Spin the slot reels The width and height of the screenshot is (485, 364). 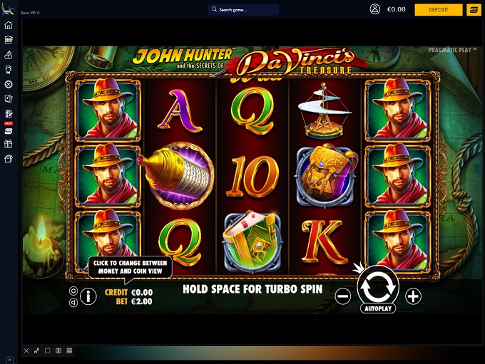(378, 286)
